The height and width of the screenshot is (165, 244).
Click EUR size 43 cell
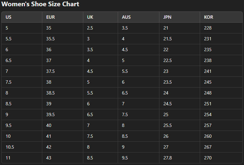[49, 158]
